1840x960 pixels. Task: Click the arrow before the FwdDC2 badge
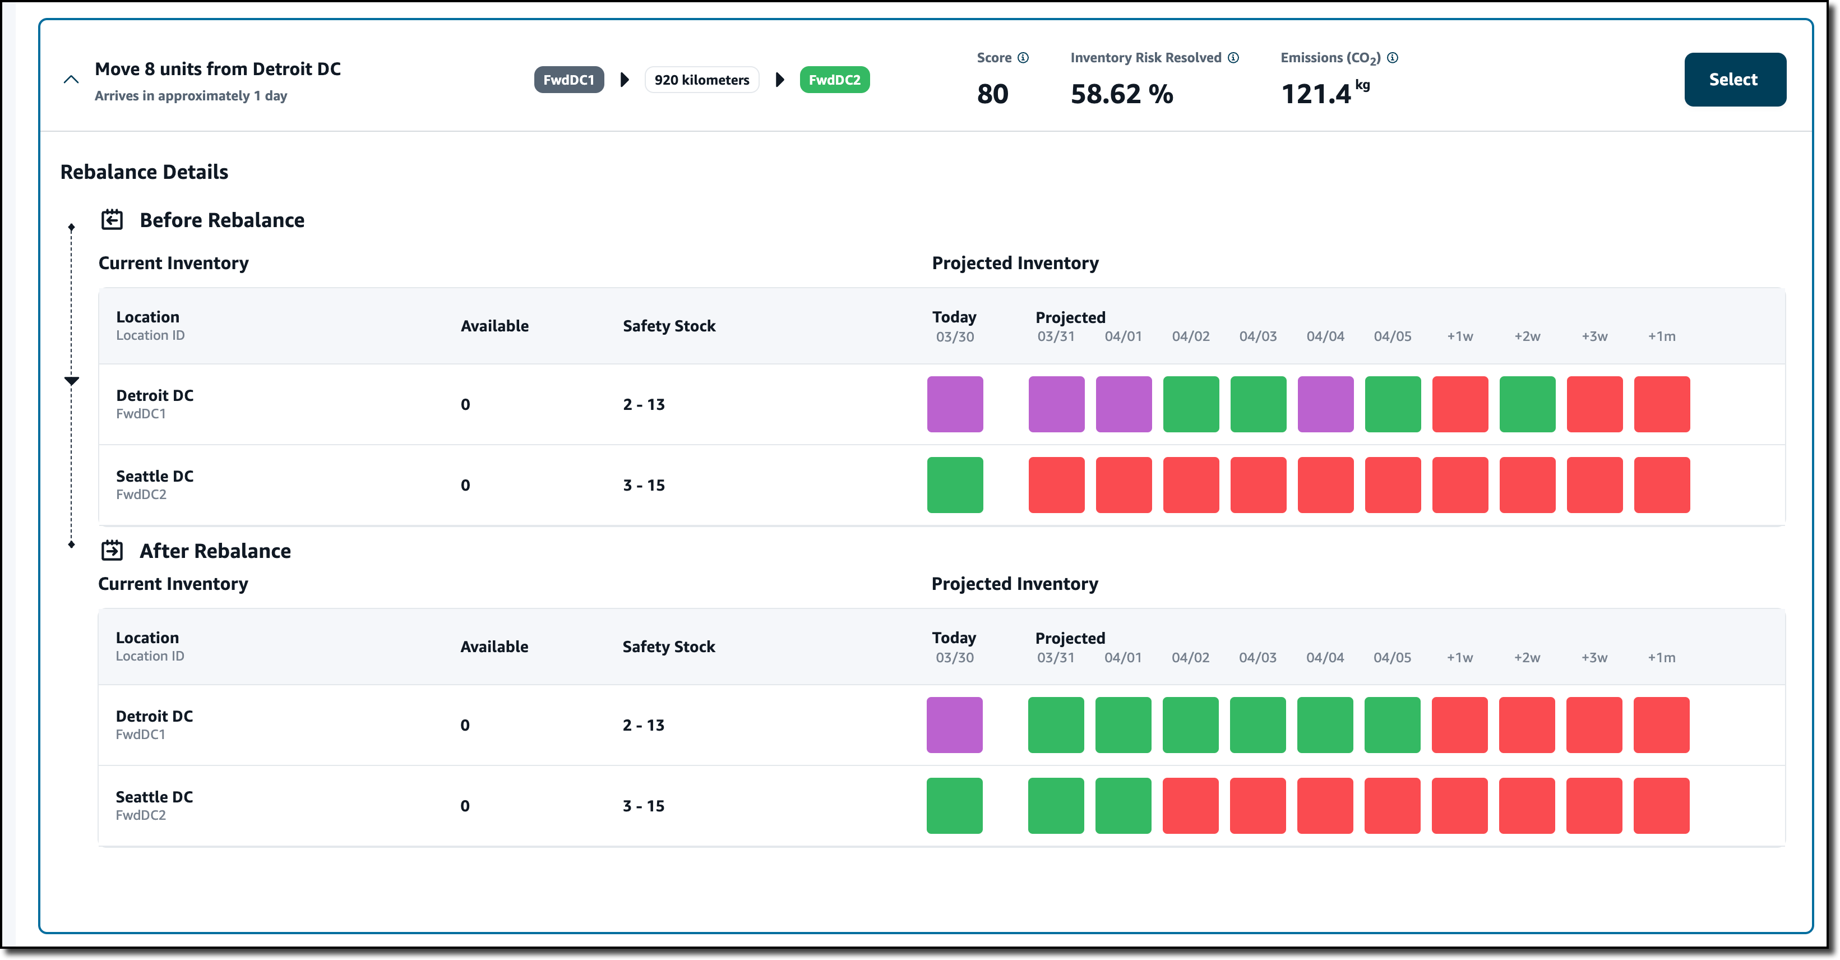click(779, 79)
